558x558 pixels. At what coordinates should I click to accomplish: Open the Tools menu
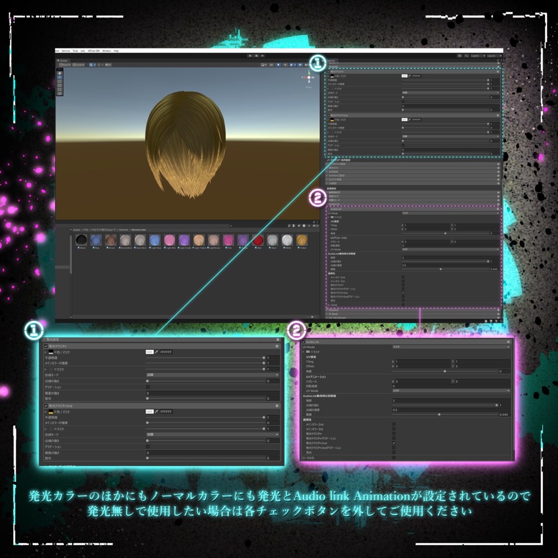75,51
